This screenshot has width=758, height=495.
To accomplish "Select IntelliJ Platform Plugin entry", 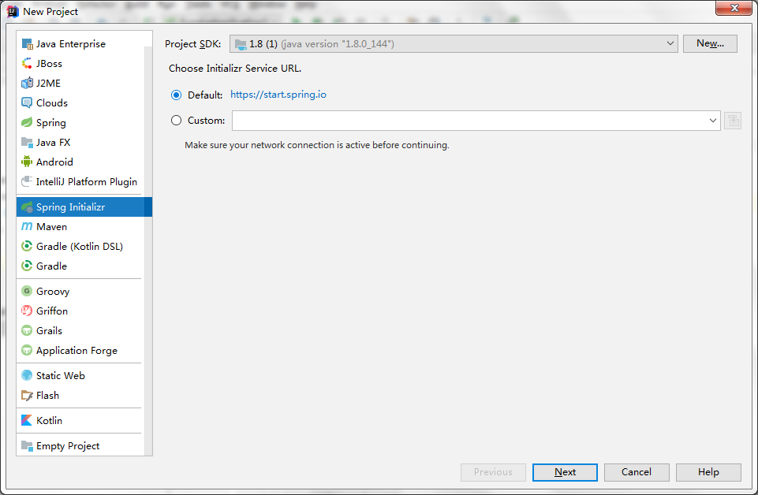I will (x=80, y=181).
